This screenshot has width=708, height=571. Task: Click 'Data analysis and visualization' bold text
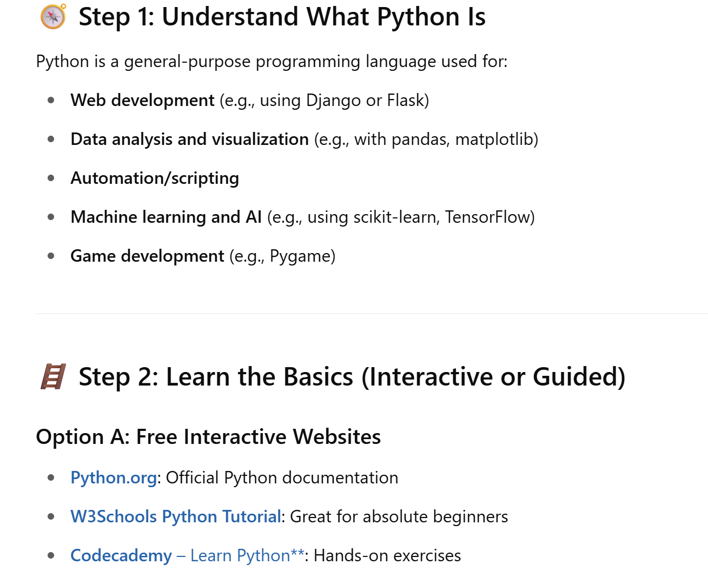coord(189,139)
